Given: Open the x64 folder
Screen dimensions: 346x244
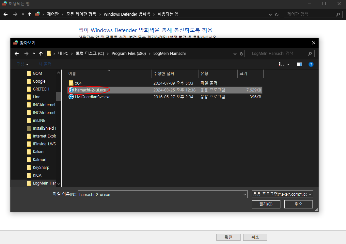Looking at the screenshot, I should click(78, 83).
